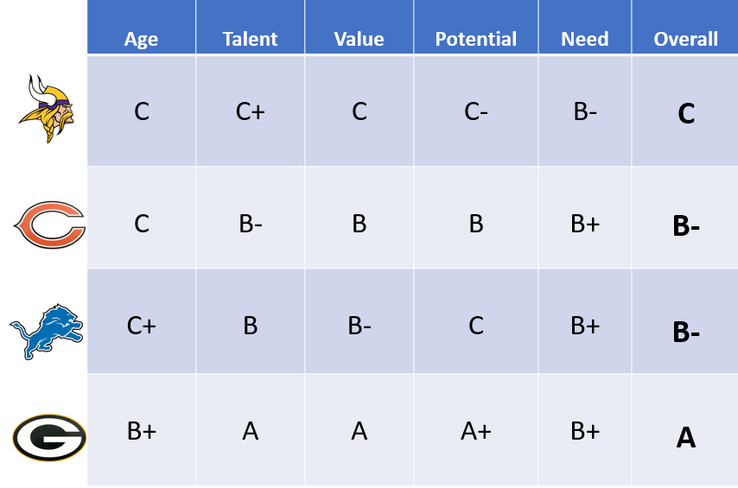Click the Age column header
Viewport: 738px width, 488px height.
pos(141,40)
